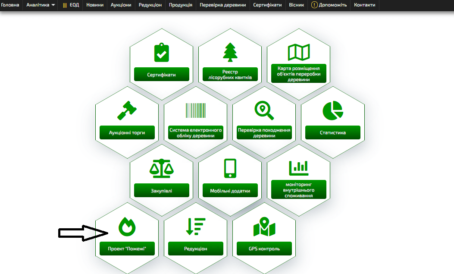This screenshot has height=274, width=454.
Task: Click the auction gavel icon
Action: [x=127, y=110]
